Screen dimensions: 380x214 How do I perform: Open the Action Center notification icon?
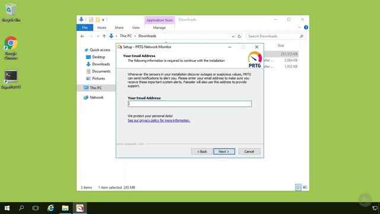(375, 208)
